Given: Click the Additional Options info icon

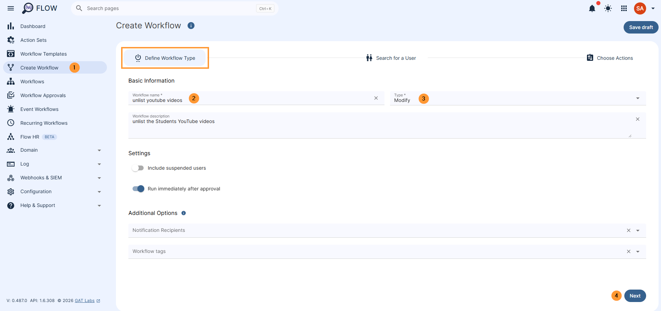Looking at the screenshot, I should pos(184,213).
